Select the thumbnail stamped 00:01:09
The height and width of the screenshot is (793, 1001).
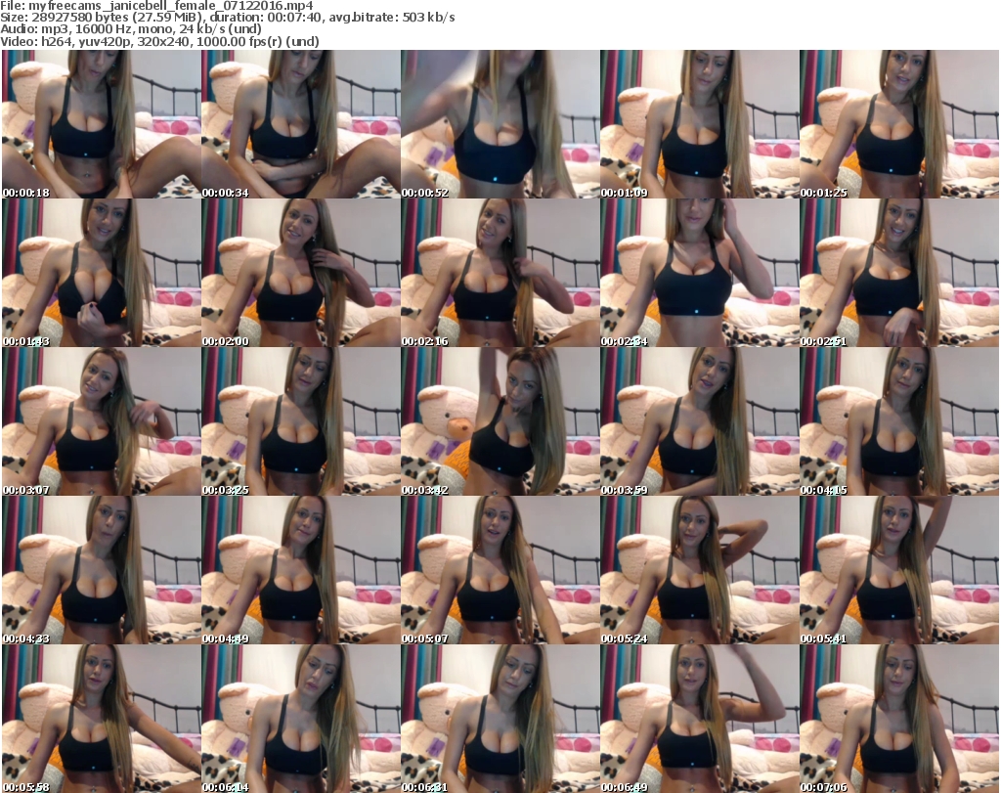pyautogui.click(x=699, y=124)
